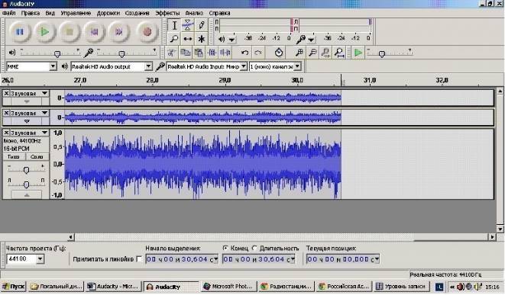Screen dimensions: 505x295
Task: Open the Дорожки menu
Action: pyautogui.click(x=108, y=13)
